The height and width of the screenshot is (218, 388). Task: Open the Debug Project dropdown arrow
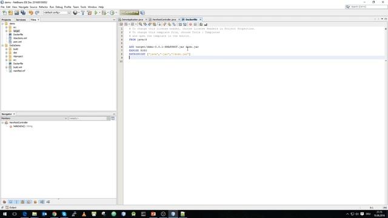[x=108, y=13]
